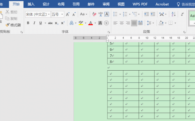Open the underline style dropdown arrow

tap(45, 23)
